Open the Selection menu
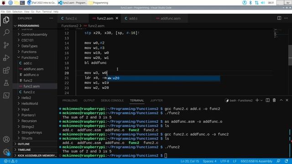 click(17, 11)
